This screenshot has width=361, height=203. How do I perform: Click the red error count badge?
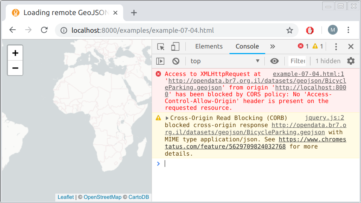point(303,46)
